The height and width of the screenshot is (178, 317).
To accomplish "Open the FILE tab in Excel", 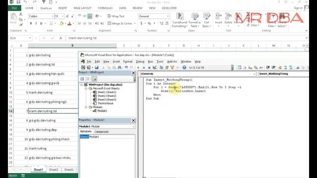I will pos(14,8).
